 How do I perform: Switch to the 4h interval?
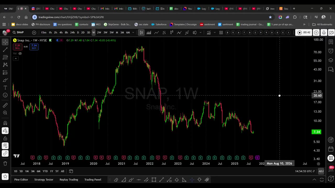pyautogui.click(x=61, y=32)
